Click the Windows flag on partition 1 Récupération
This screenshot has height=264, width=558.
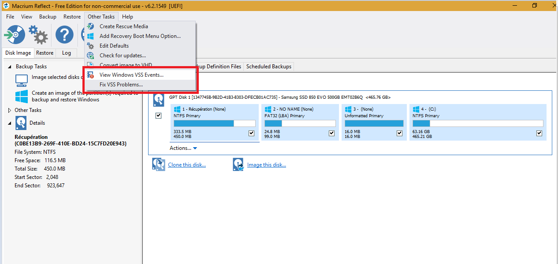pos(177,109)
